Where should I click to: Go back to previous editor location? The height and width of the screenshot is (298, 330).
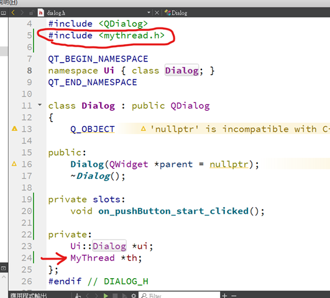[13, 13]
